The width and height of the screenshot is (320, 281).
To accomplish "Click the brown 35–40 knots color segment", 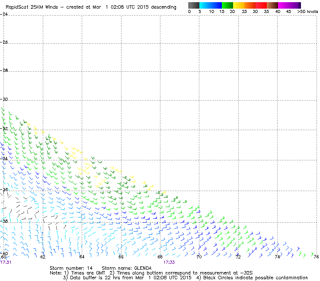I will pyautogui.click(x=272, y=5).
